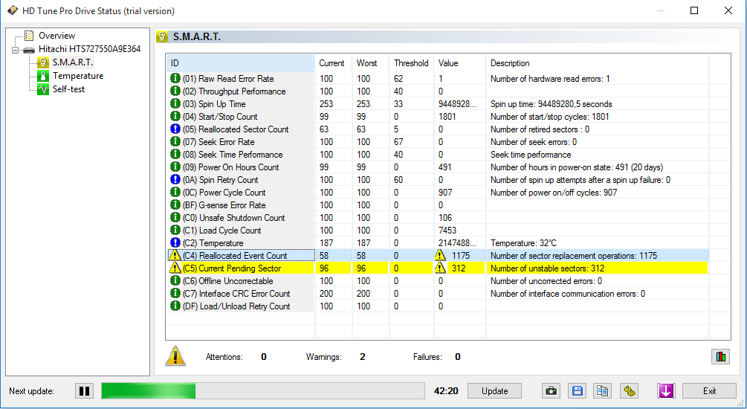
Task: Click the Offline Uncorrectable green icon
Action: 175,281
